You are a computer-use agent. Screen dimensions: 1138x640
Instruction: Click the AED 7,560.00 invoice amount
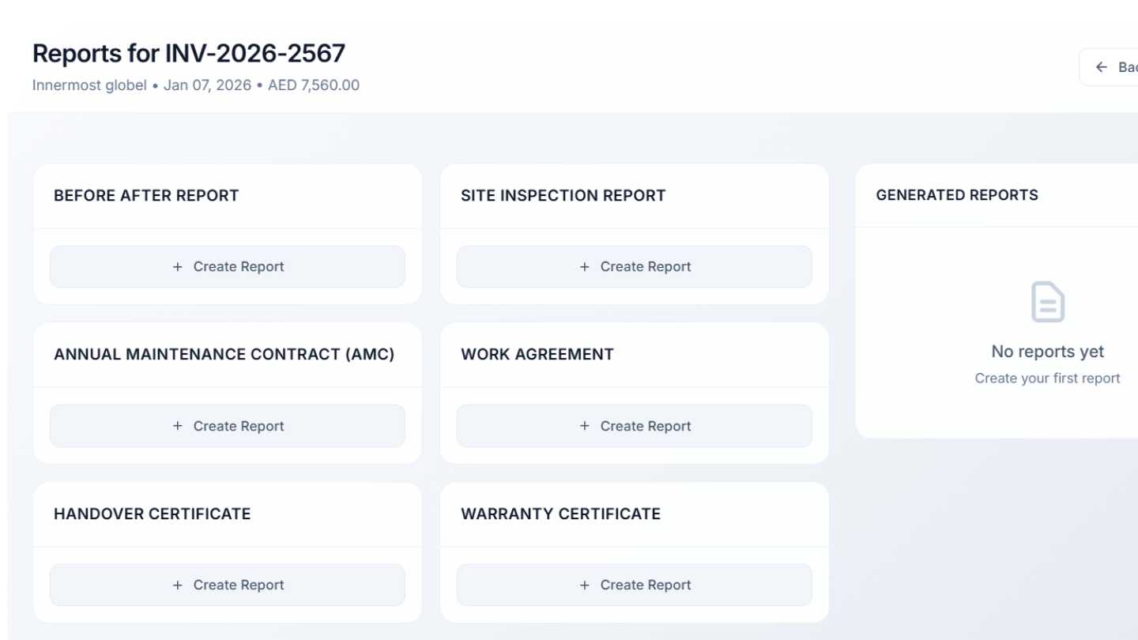click(x=314, y=85)
